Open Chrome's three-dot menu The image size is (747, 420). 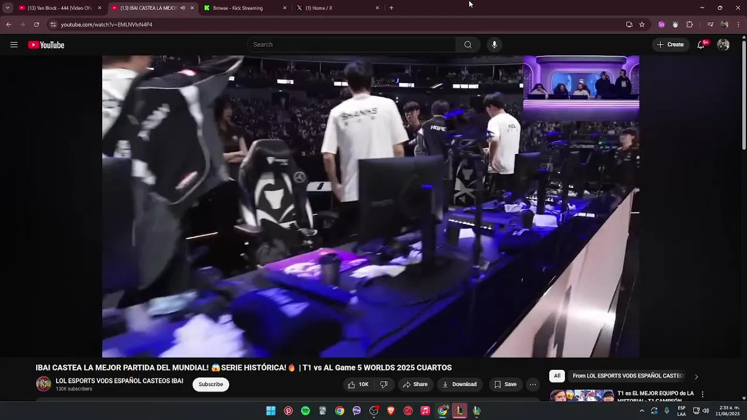coord(739,24)
